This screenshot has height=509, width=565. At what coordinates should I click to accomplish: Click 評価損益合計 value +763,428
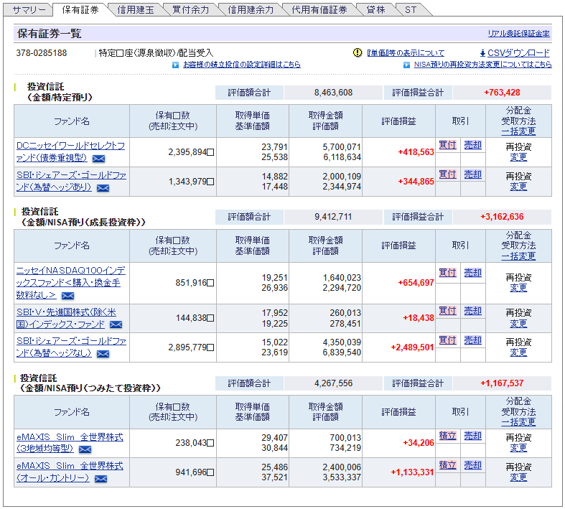[x=502, y=93]
